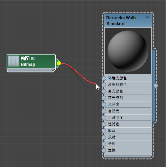Select the 贴图 #3 Bitmap node title
Image resolution: width=166 pixels, height=167 pixels.
(x=31, y=61)
